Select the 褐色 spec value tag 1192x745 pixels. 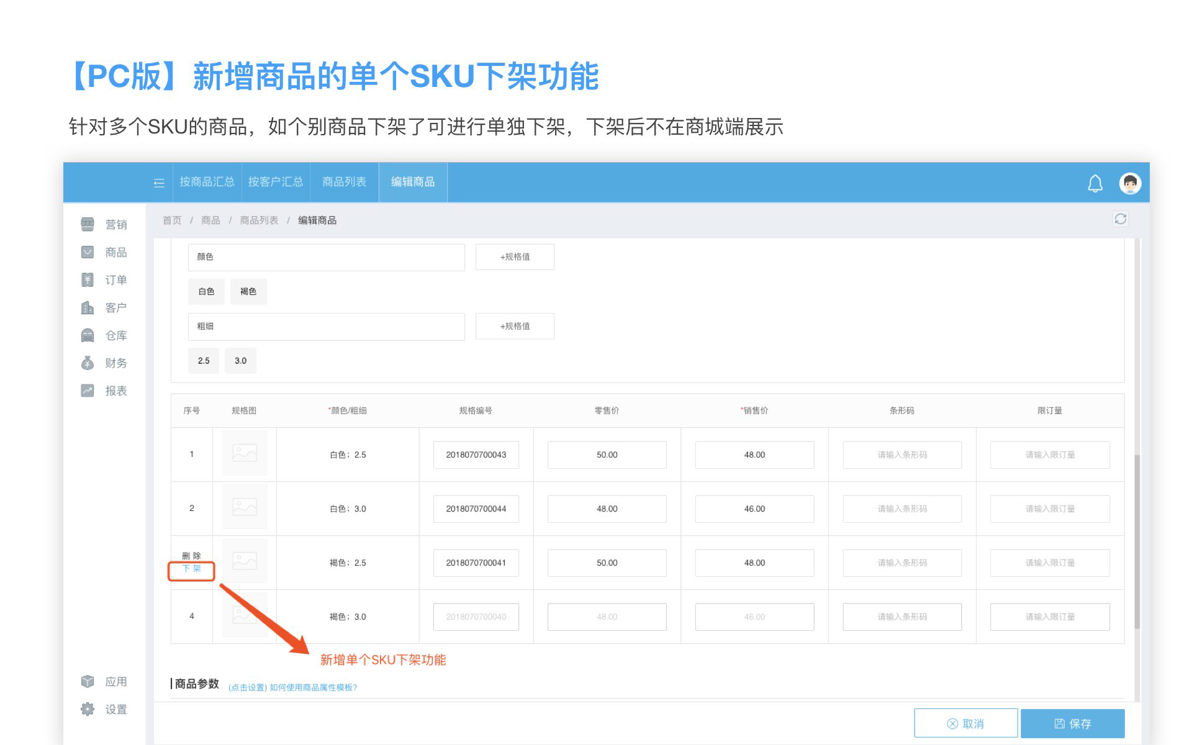coord(248,291)
